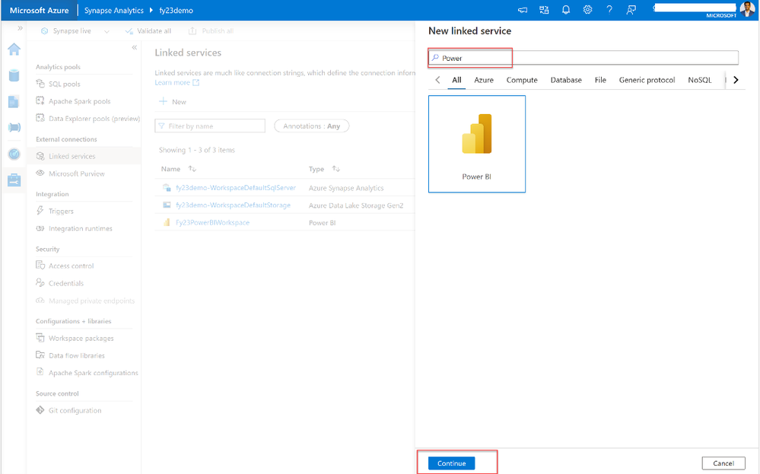Open the help question mark icon

pos(609,10)
